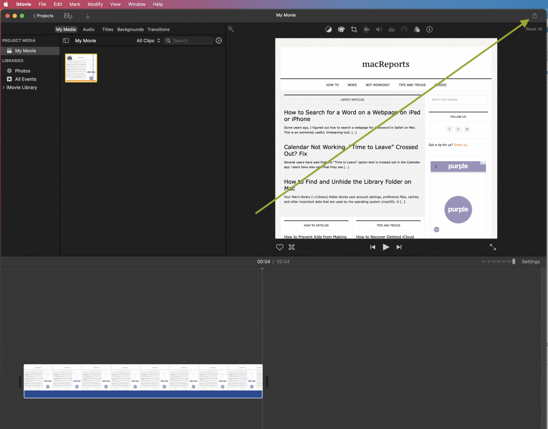Open the Help menu
Image resolution: width=548 pixels, height=429 pixels.
158,4
